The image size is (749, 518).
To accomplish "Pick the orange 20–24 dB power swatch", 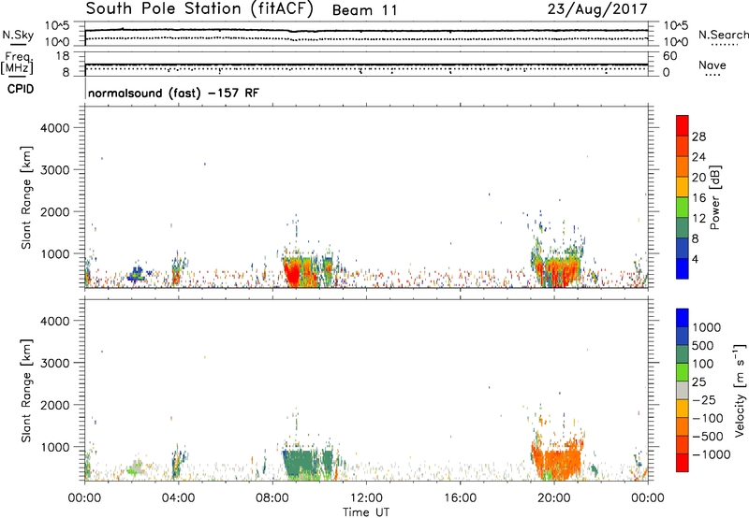I will [683, 166].
